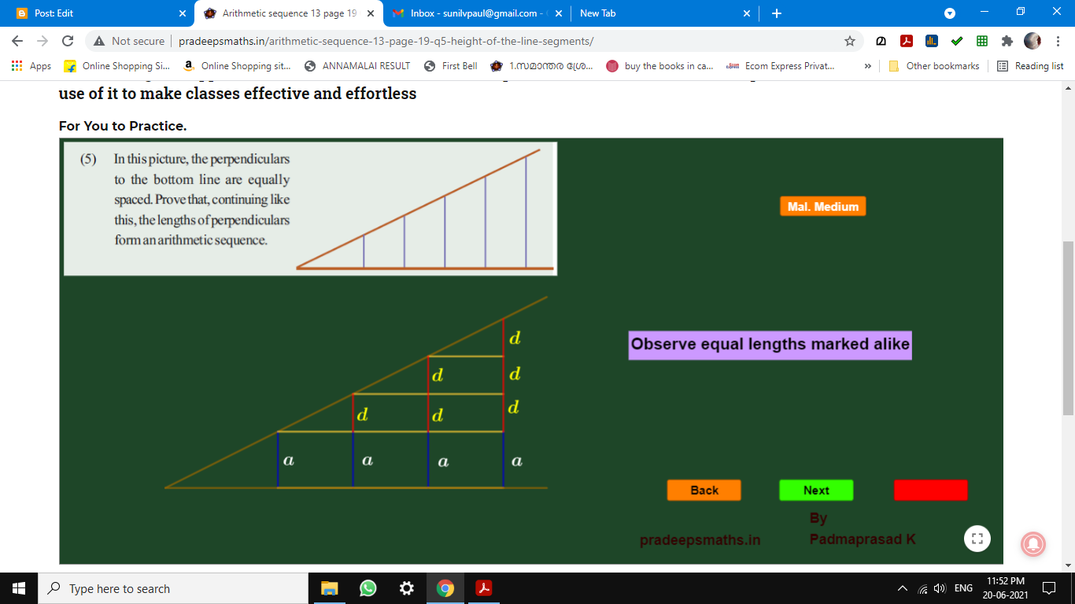
Task: Open the Apps shortcut in bookmarks bar
Action: tap(31, 66)
